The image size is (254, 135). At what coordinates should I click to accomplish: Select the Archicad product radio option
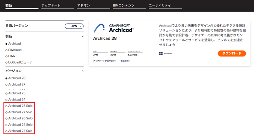[x=13, y=44]
